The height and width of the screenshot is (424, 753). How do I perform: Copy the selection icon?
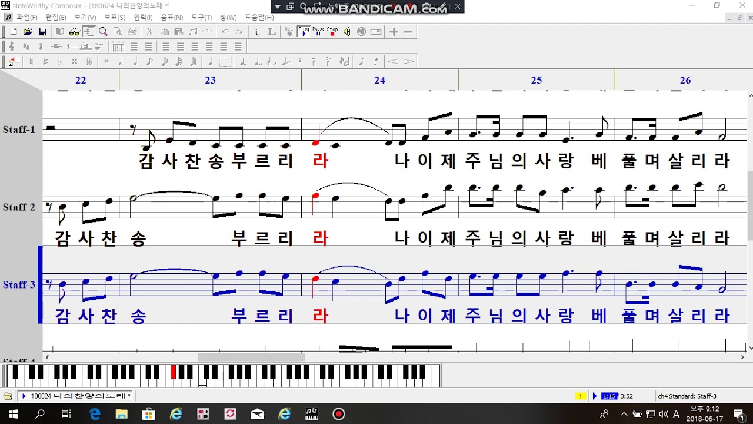pyautogui.click(x=164, y=32)
